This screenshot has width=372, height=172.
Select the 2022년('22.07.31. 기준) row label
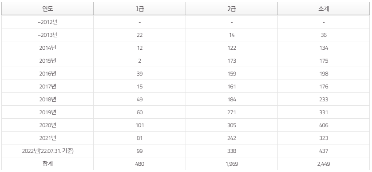[47, 151]
